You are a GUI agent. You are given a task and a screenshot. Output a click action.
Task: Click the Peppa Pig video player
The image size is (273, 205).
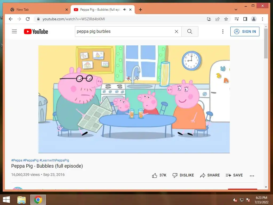tap(134, 99)
